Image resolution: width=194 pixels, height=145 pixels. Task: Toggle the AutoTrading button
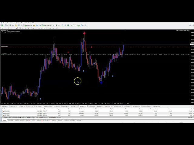point(47,25)
